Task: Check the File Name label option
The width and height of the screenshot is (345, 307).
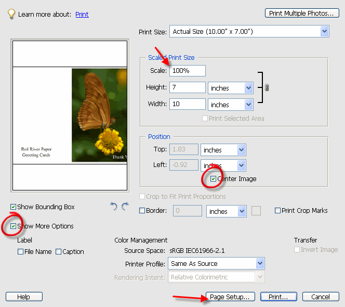Action: point(21,252)
